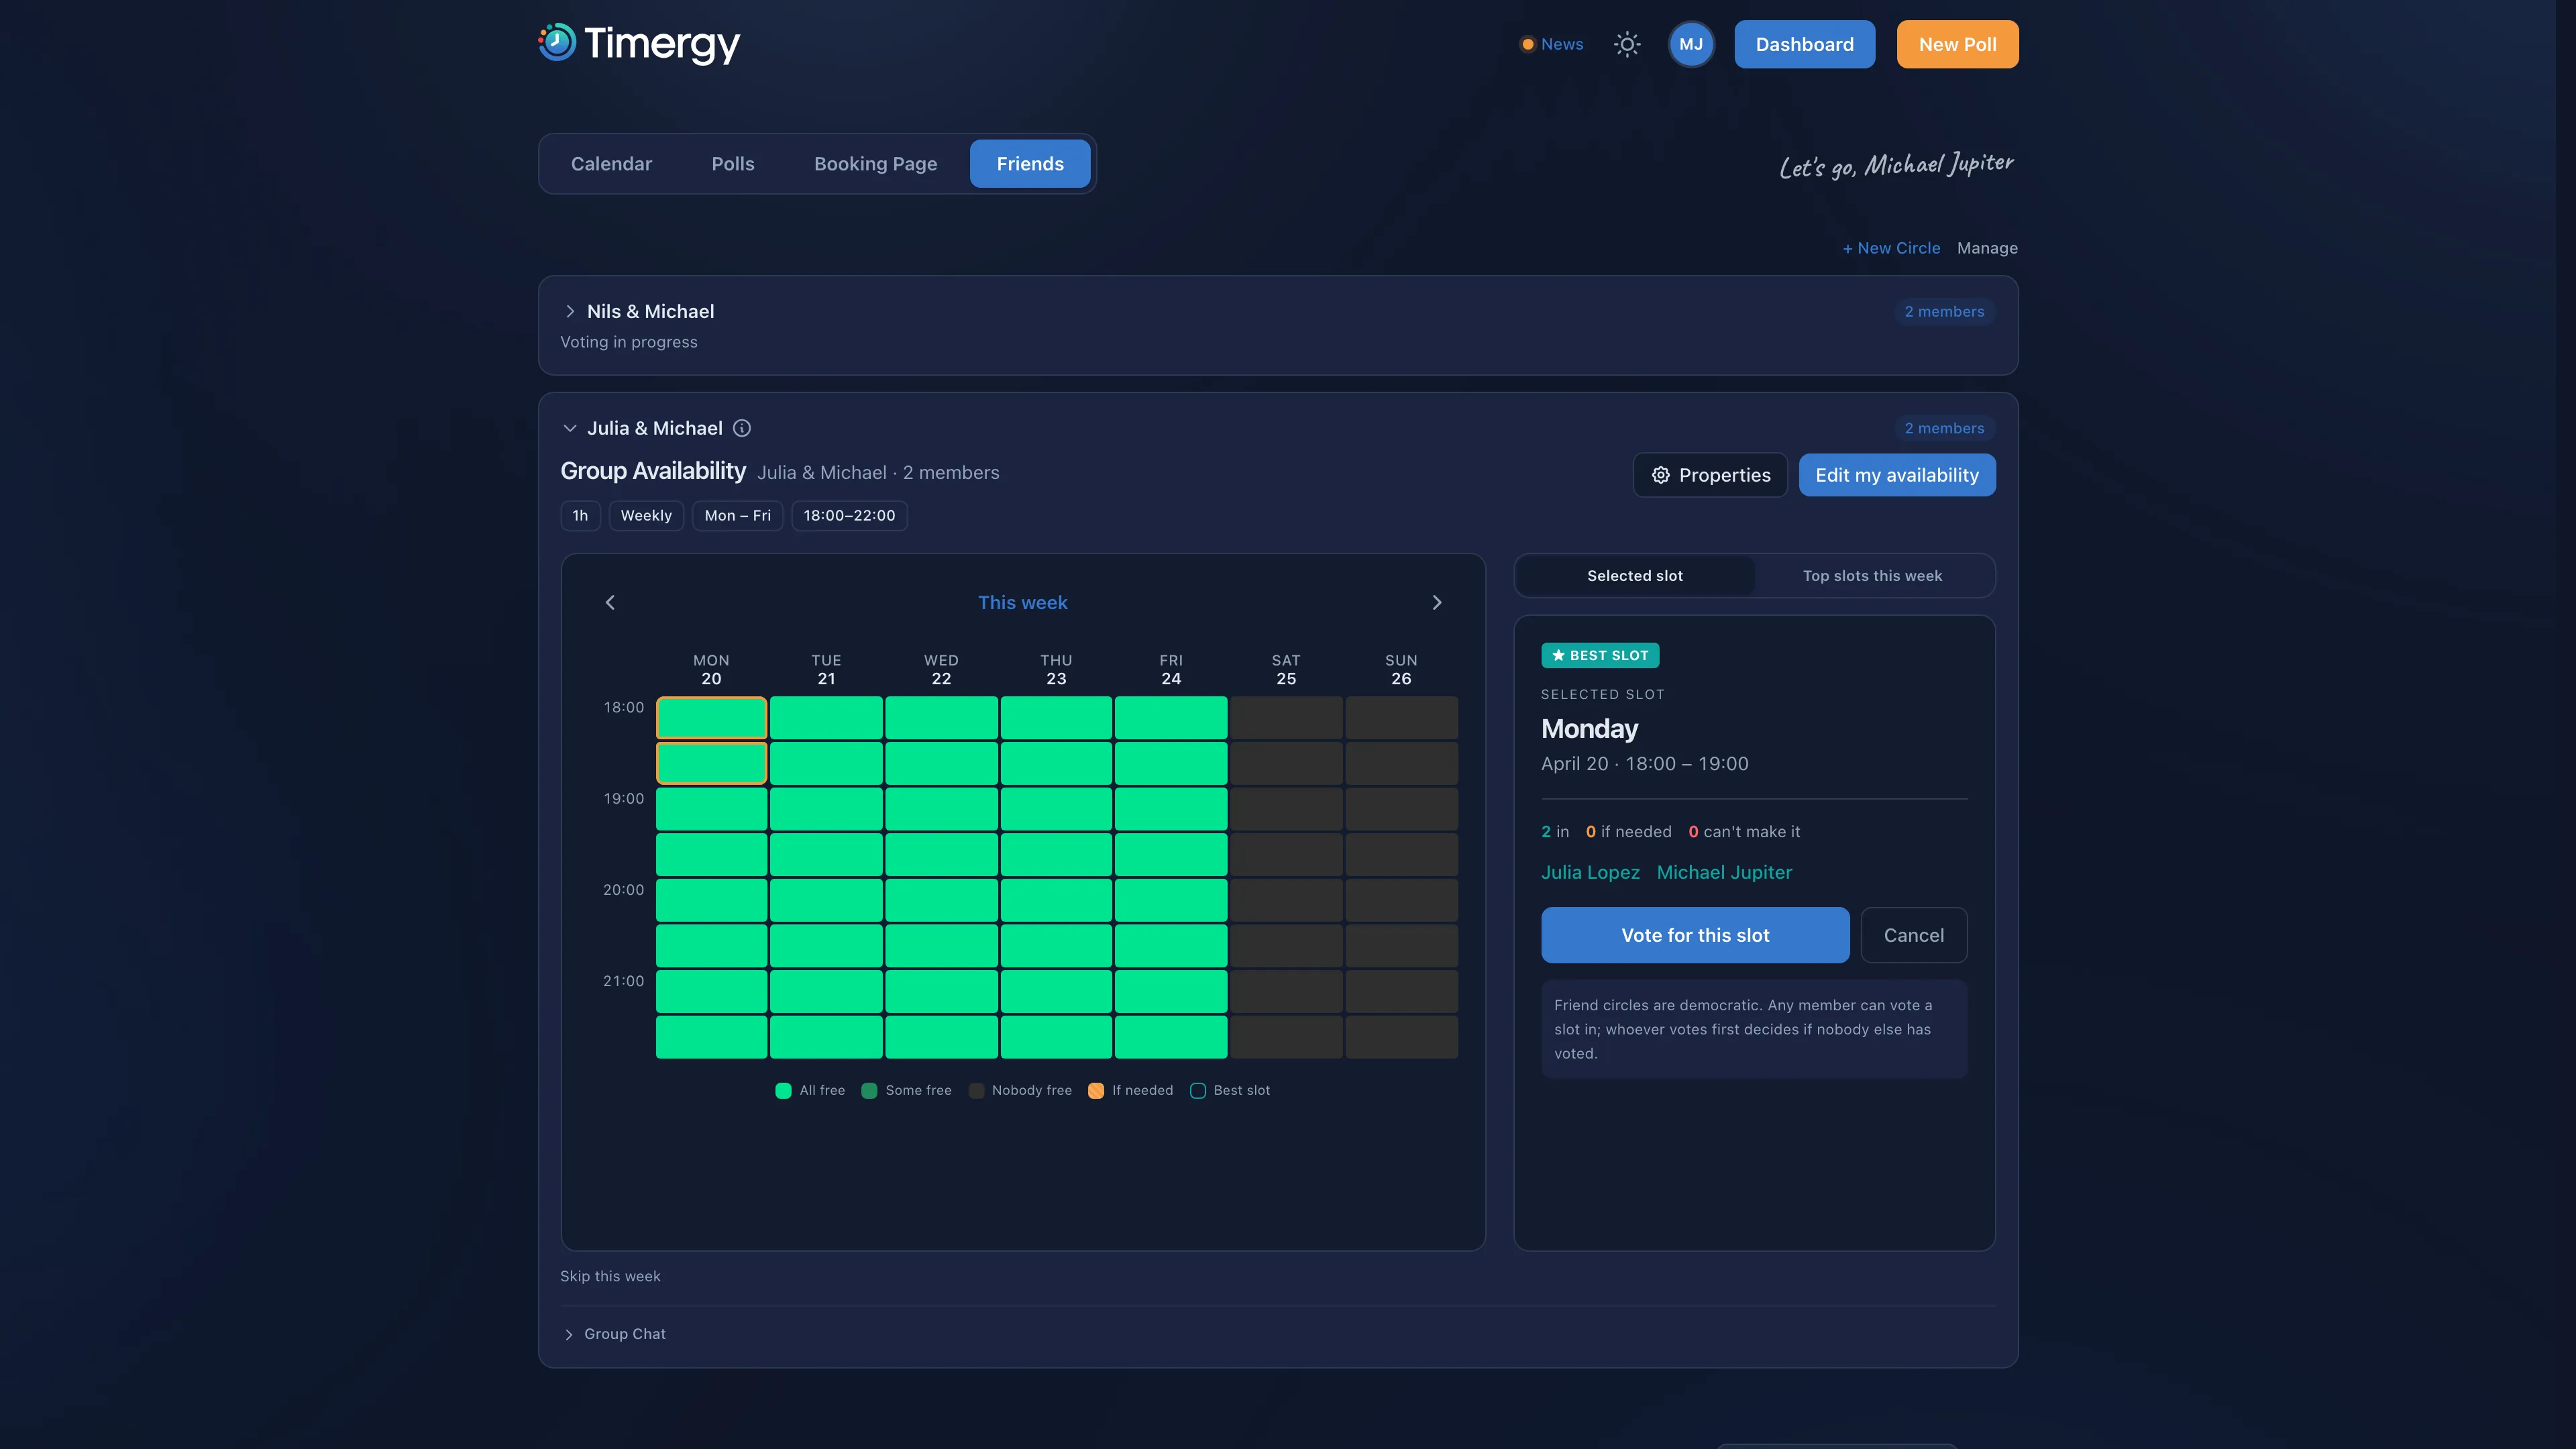Click the orange News indicator dot
The height and width of the screenshot is (1449, 2576).
pos(1527,44)
